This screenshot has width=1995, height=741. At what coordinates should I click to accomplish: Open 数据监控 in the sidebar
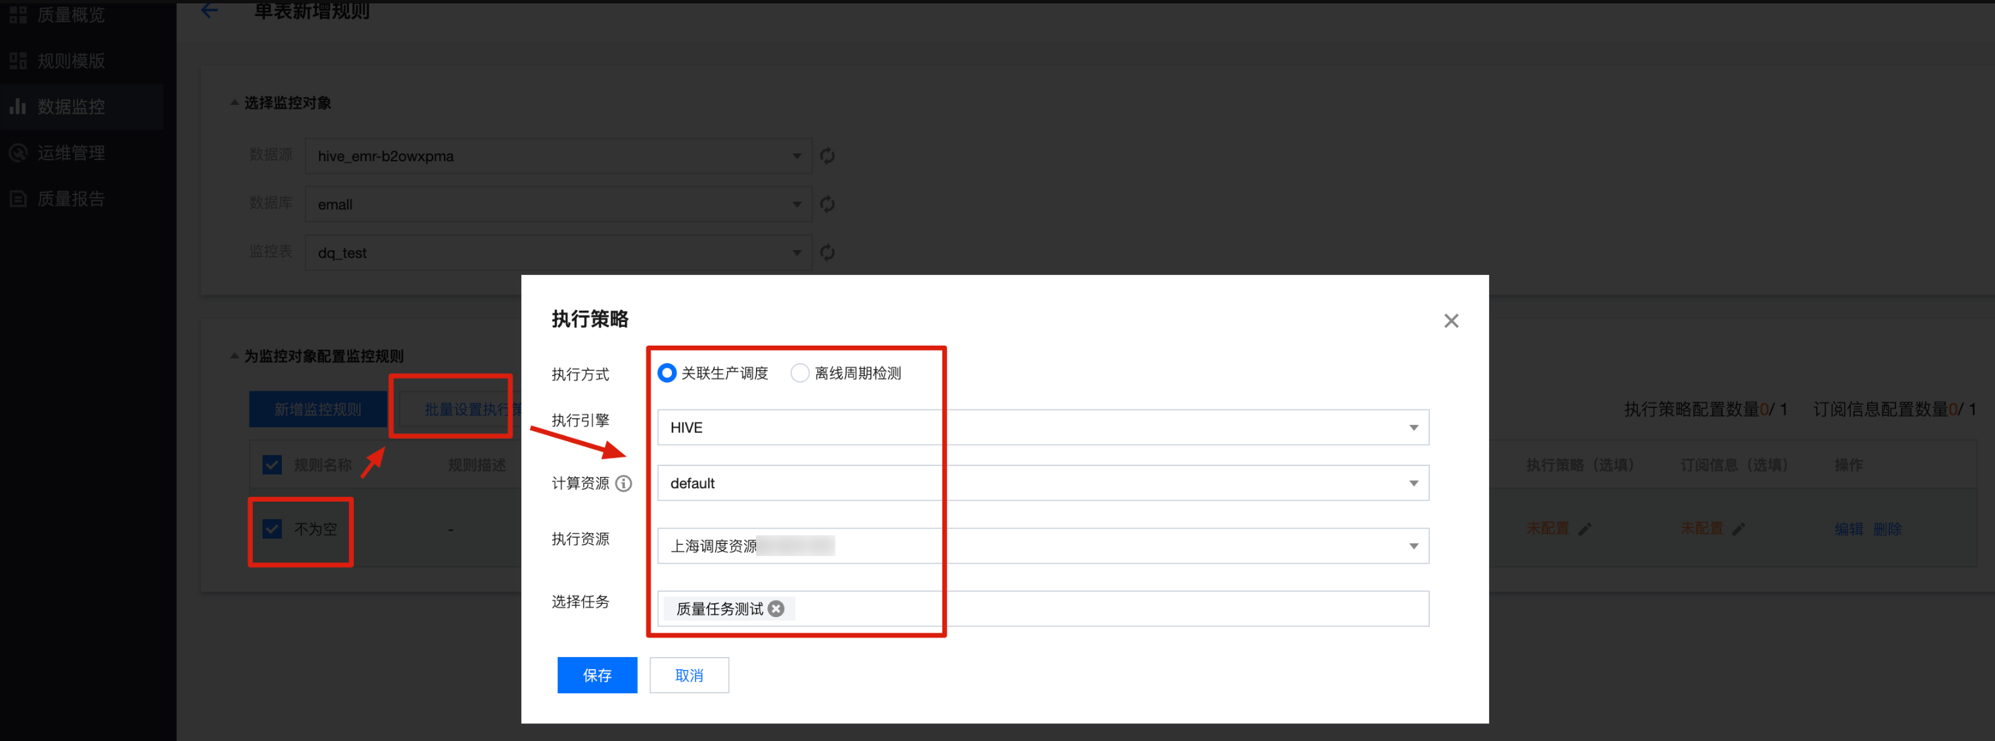point(71,107)
